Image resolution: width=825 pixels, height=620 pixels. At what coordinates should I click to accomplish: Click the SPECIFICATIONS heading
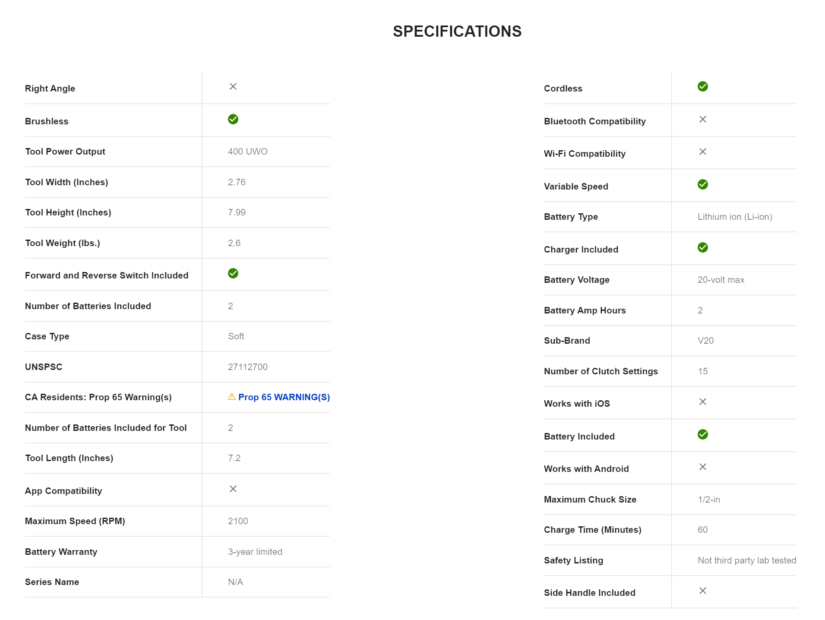click(457, 32)
